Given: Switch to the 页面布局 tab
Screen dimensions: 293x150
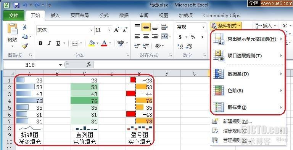Looking at the screenshot, I should click(80, 16).
